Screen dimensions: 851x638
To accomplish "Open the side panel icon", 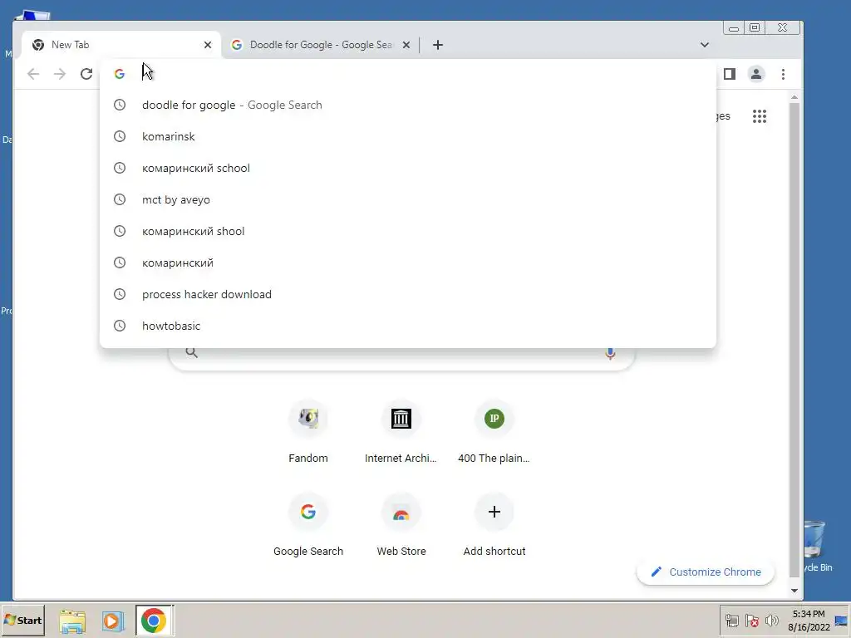I will click(730, 74).
